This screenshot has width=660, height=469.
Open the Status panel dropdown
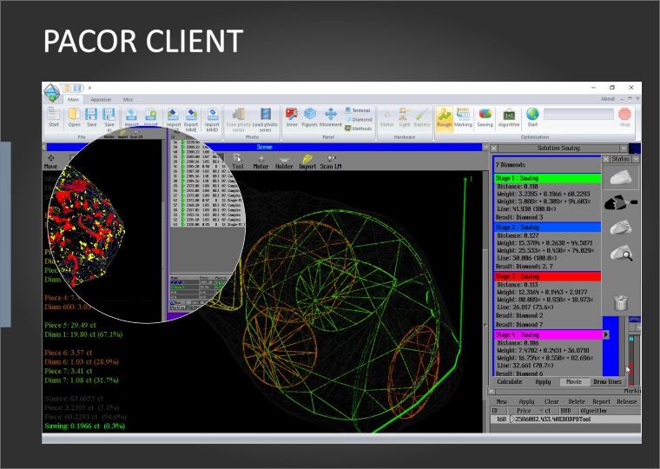pyautogui.click(x=636, y=159)
